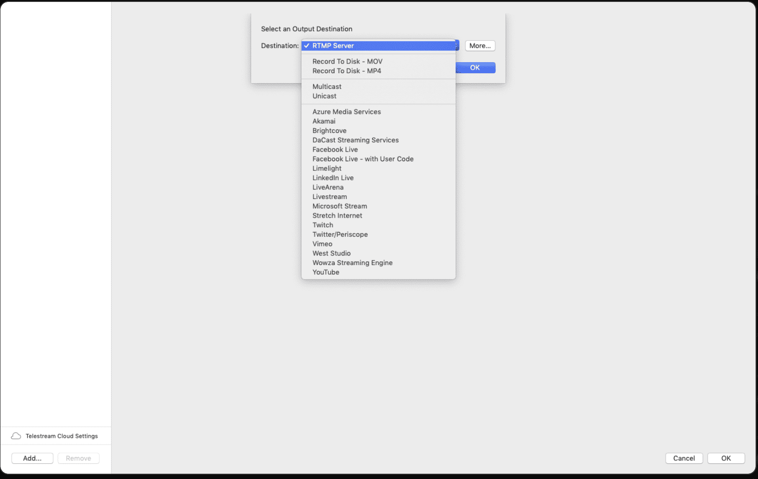The image size is (758, 479).
Task: Pick West Studio from the list
Action: (x=379, y=254)
